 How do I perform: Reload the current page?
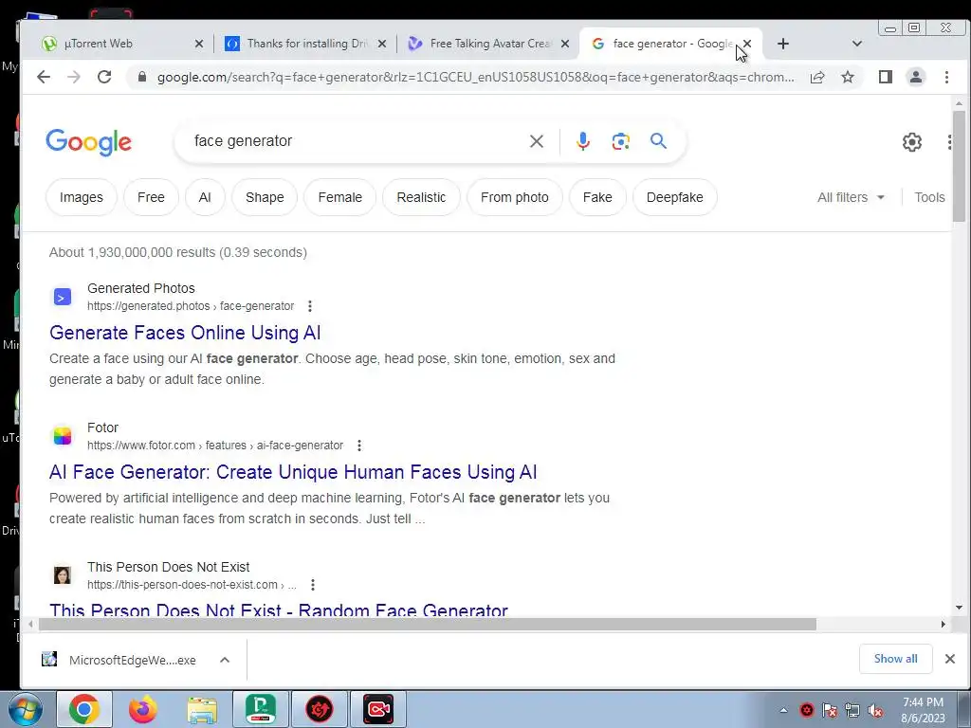104,77
